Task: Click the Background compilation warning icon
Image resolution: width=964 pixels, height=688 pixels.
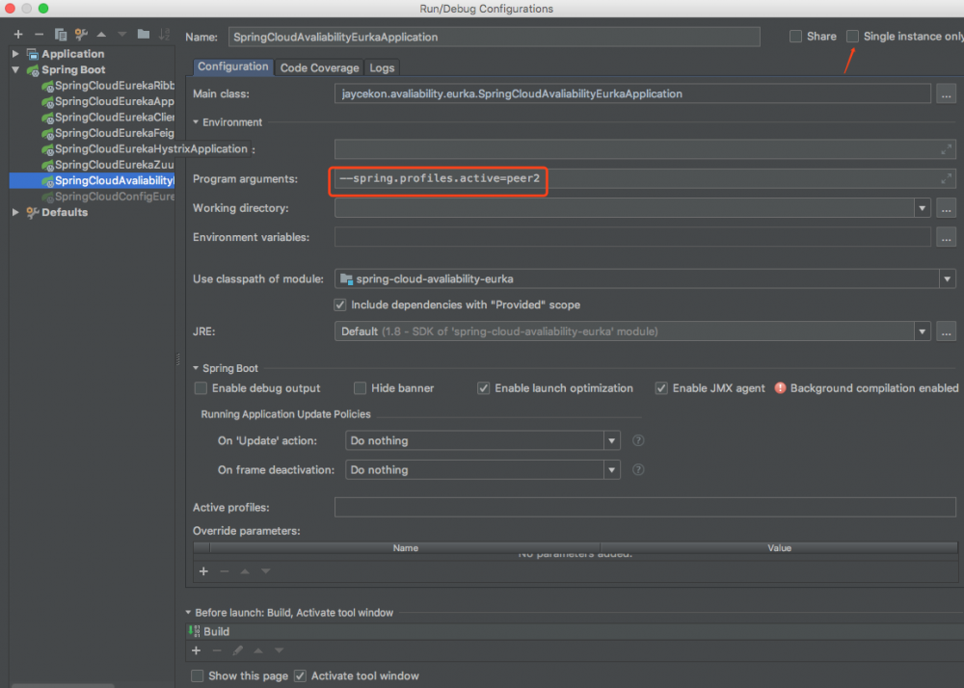Action: pos(780,388)
